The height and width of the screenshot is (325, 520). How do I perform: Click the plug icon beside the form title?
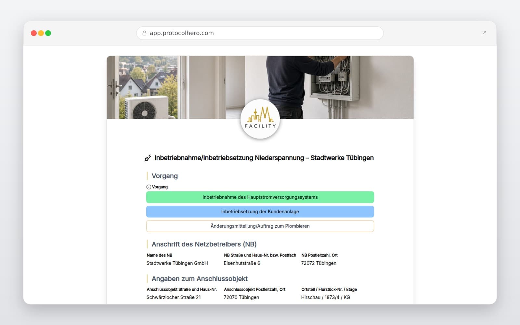(148, 158)
